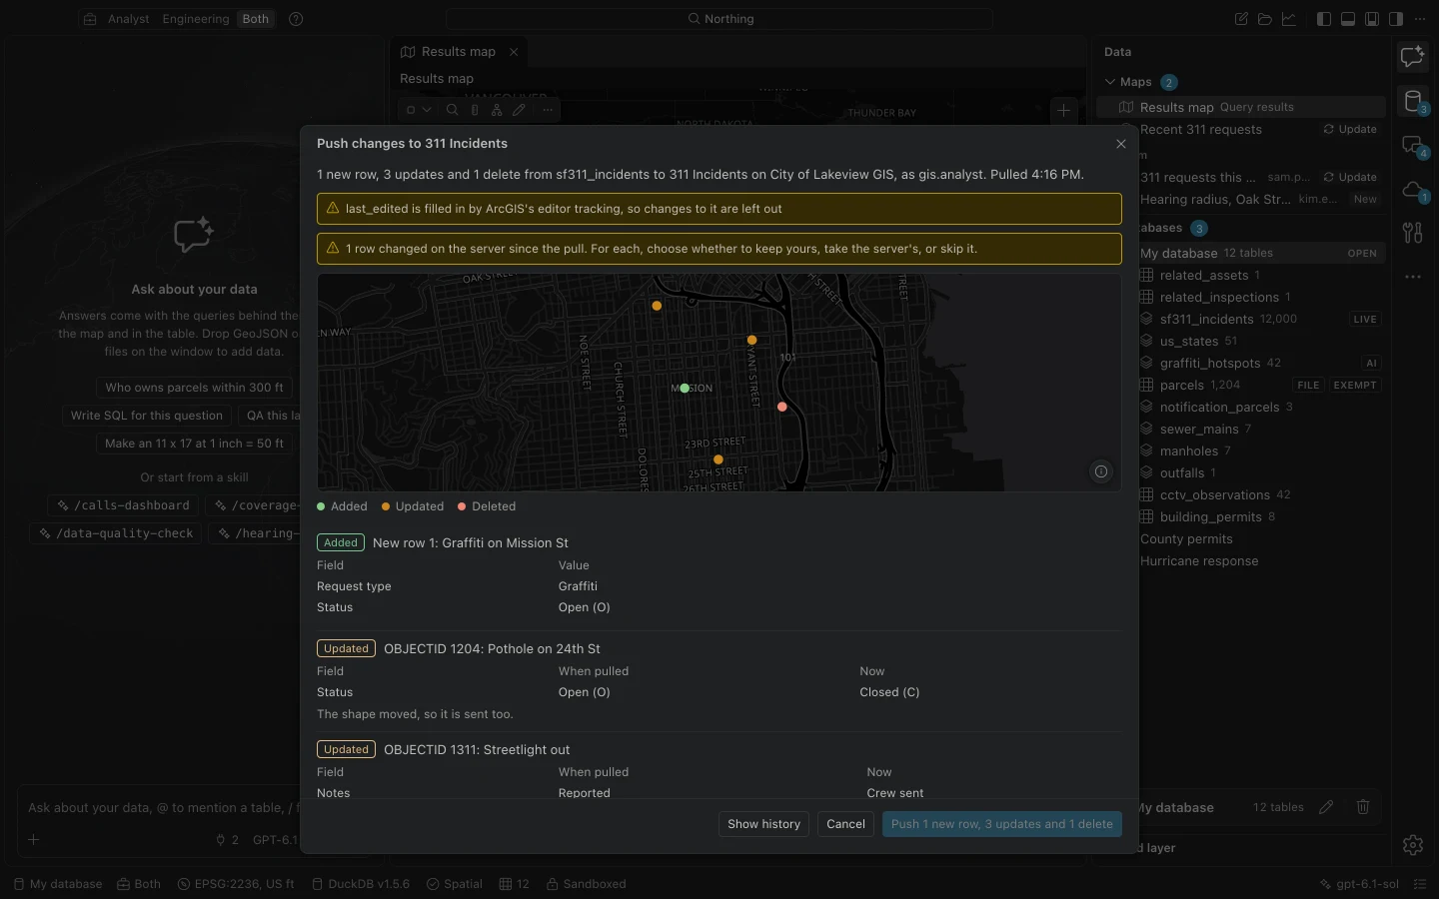Update the Recent 311 requests map
Image resolution: width=1439 pixels, height=899 pixels.
tap(1350, 130)
